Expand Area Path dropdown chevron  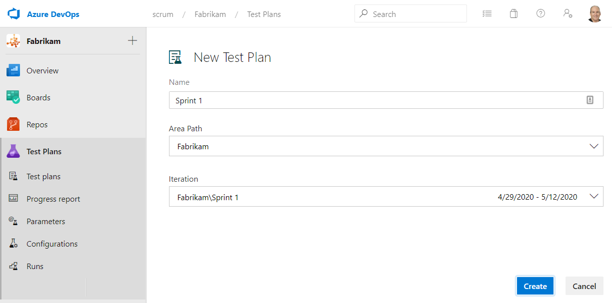(x=594, y=147)
